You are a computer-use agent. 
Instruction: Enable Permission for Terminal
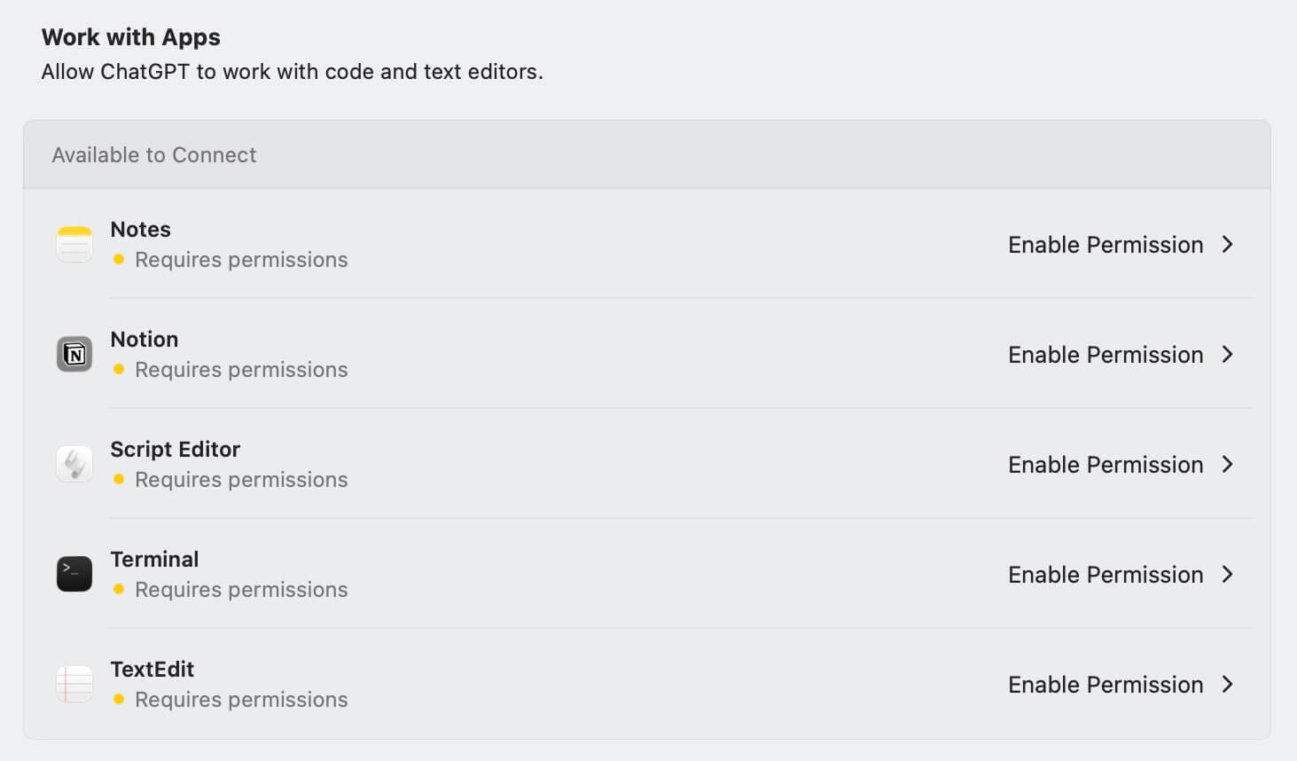point(1106,575)
